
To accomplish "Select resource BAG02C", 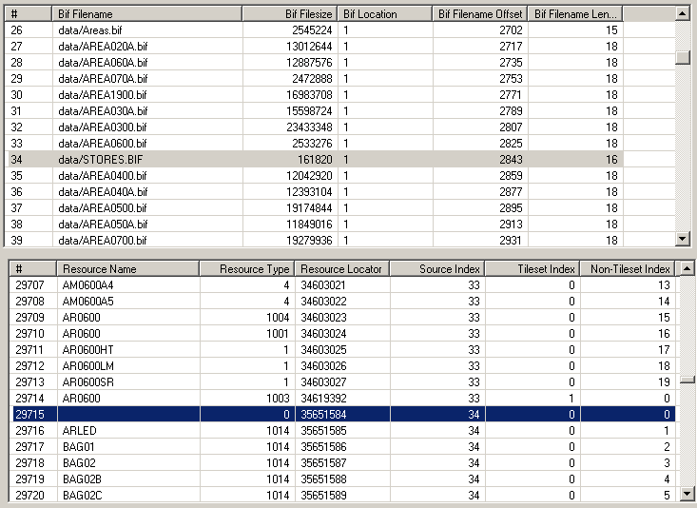I will point(342,495).
